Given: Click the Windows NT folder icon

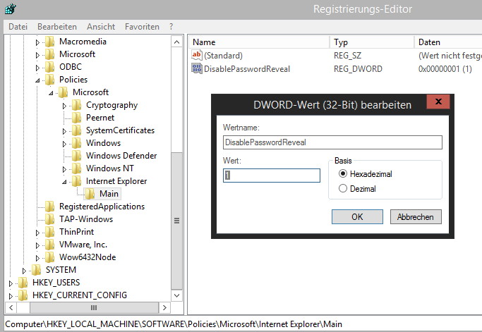Looking at the screenshot, I should 76,168.
